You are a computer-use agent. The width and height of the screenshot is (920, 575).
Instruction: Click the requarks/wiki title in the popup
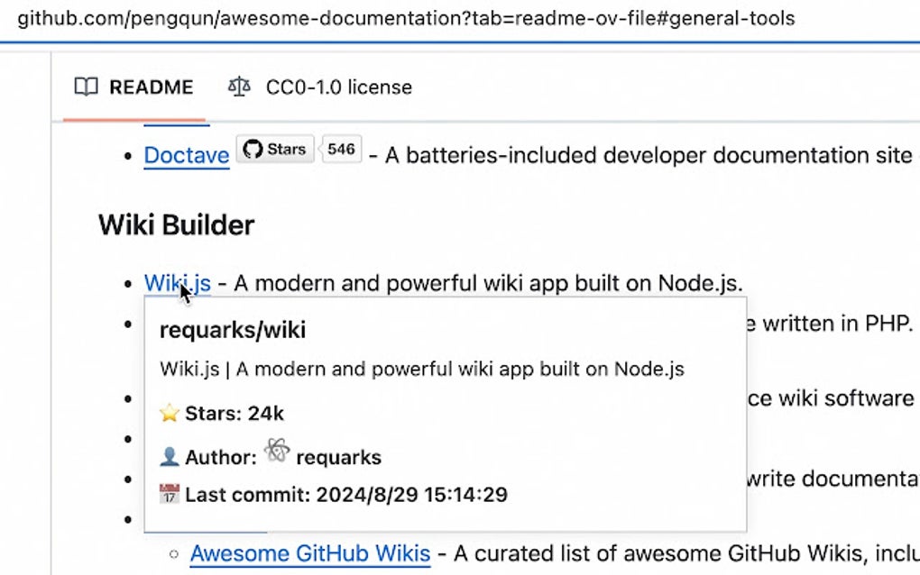coord(233,330)
